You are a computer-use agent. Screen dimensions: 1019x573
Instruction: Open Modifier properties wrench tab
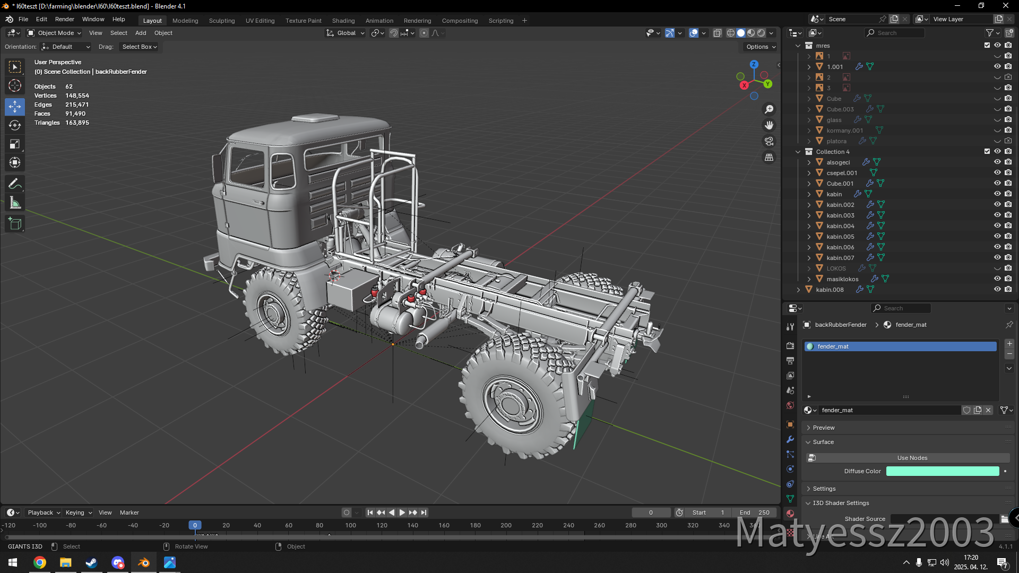coord(790,439)
